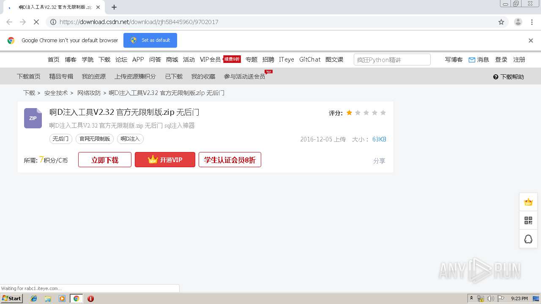Click Set as default button

150,40
